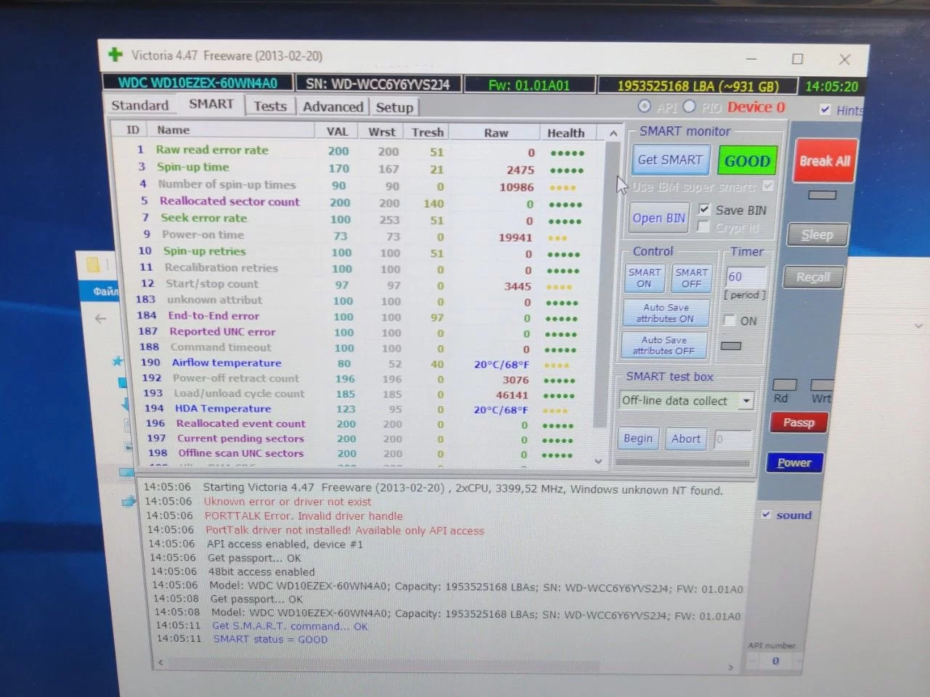Click the Open BIN button

658,218
